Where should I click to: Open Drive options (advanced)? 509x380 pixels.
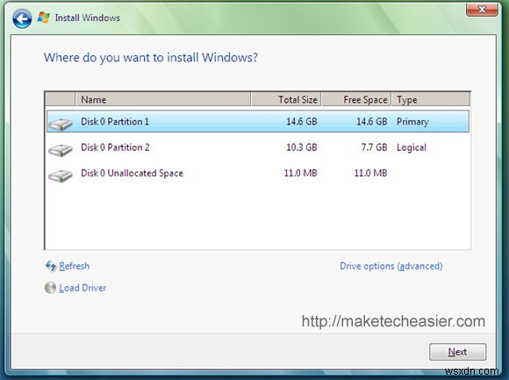coord(391,266)
